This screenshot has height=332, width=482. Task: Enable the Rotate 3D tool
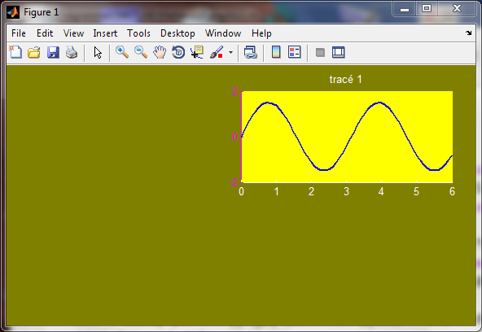(178, 52)
